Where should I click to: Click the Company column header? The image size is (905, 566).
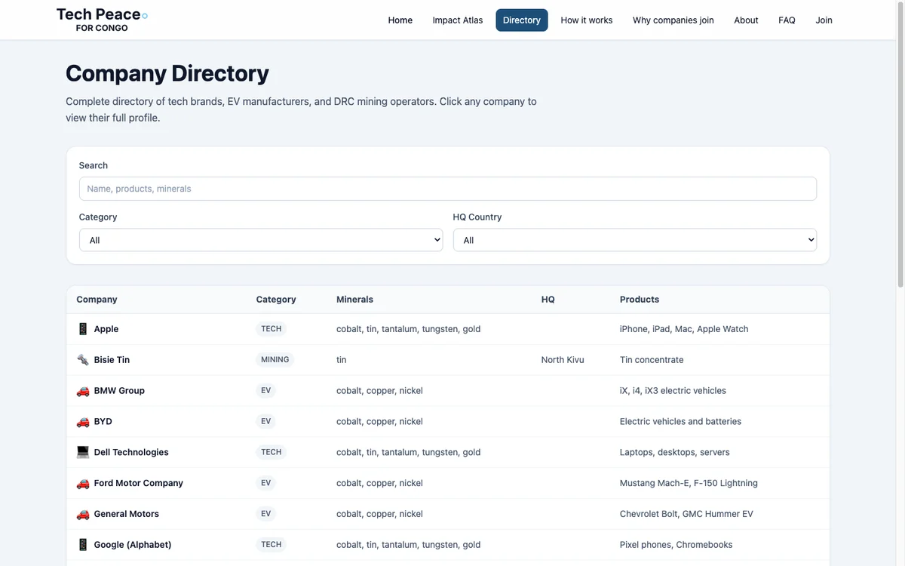tap(97, 300)
